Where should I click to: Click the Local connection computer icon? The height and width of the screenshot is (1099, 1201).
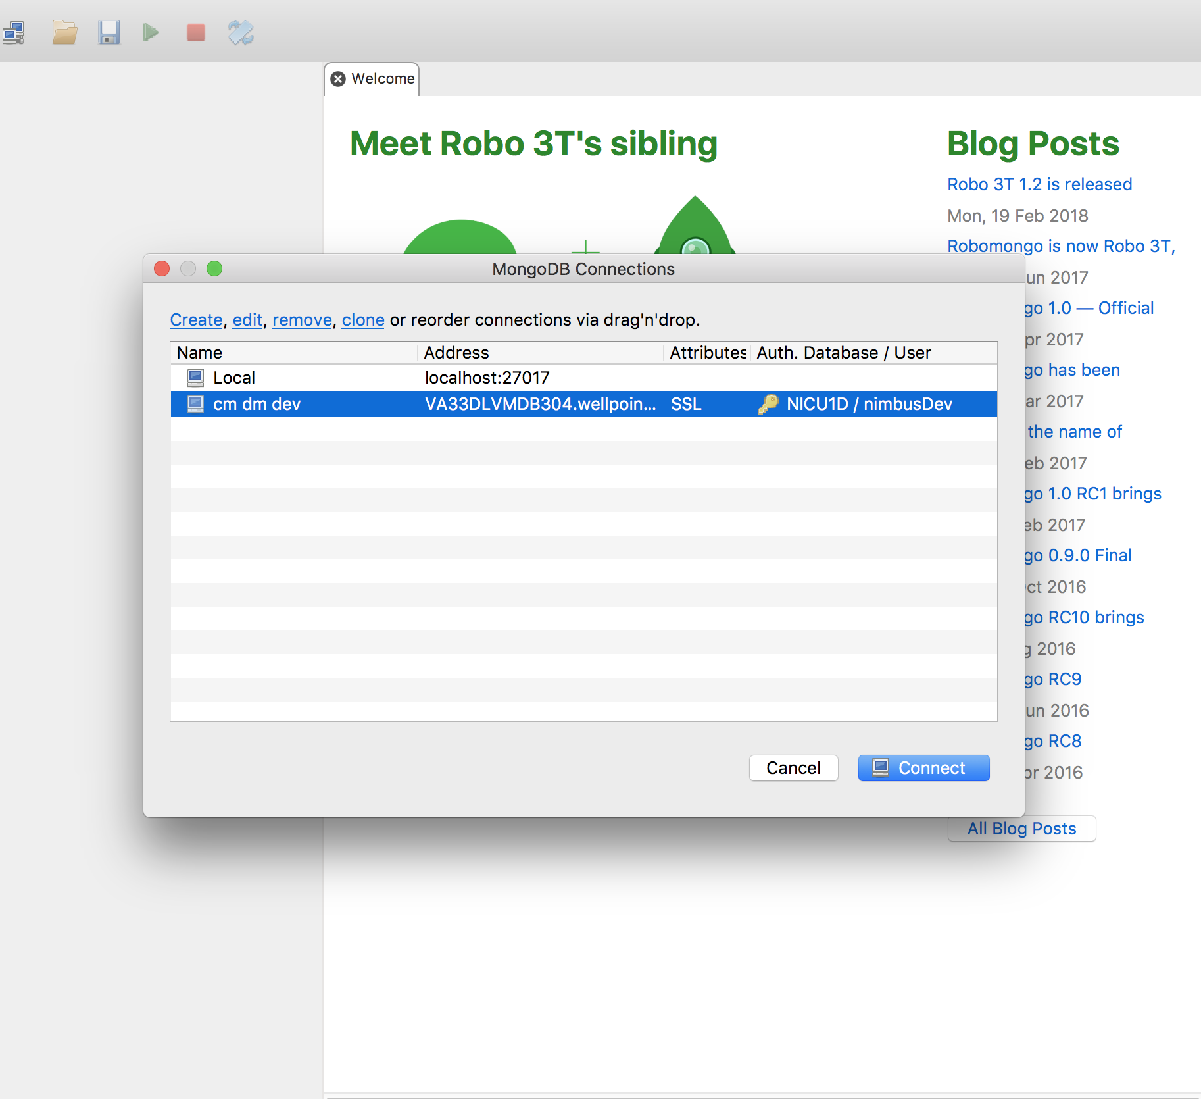pos(195,378)
